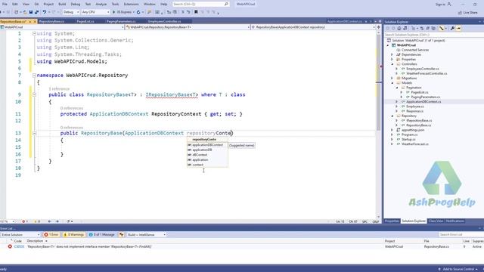The height and width of the screenshot is (272, 484).
Task: Open the Extensions menu
Action: coord(131,5)
